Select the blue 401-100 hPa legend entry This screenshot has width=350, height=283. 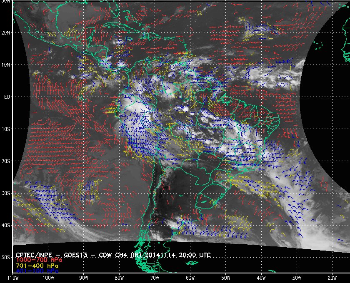pyautogui.click(x=37, y=271)
